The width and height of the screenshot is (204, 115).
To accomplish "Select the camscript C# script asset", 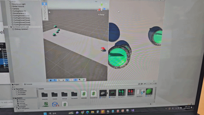I will tap(84, 95).
